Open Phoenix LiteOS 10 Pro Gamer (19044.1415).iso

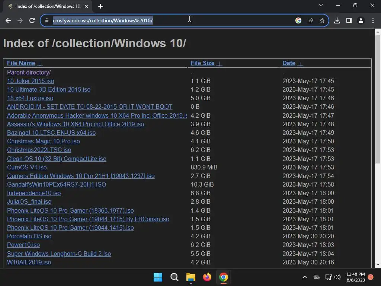70,228
